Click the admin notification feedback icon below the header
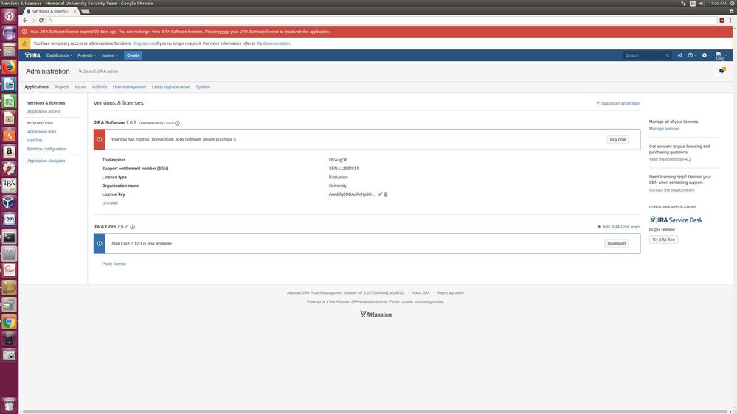The height and width of the screenshot is (414, 737). click(x=722, y=71)
